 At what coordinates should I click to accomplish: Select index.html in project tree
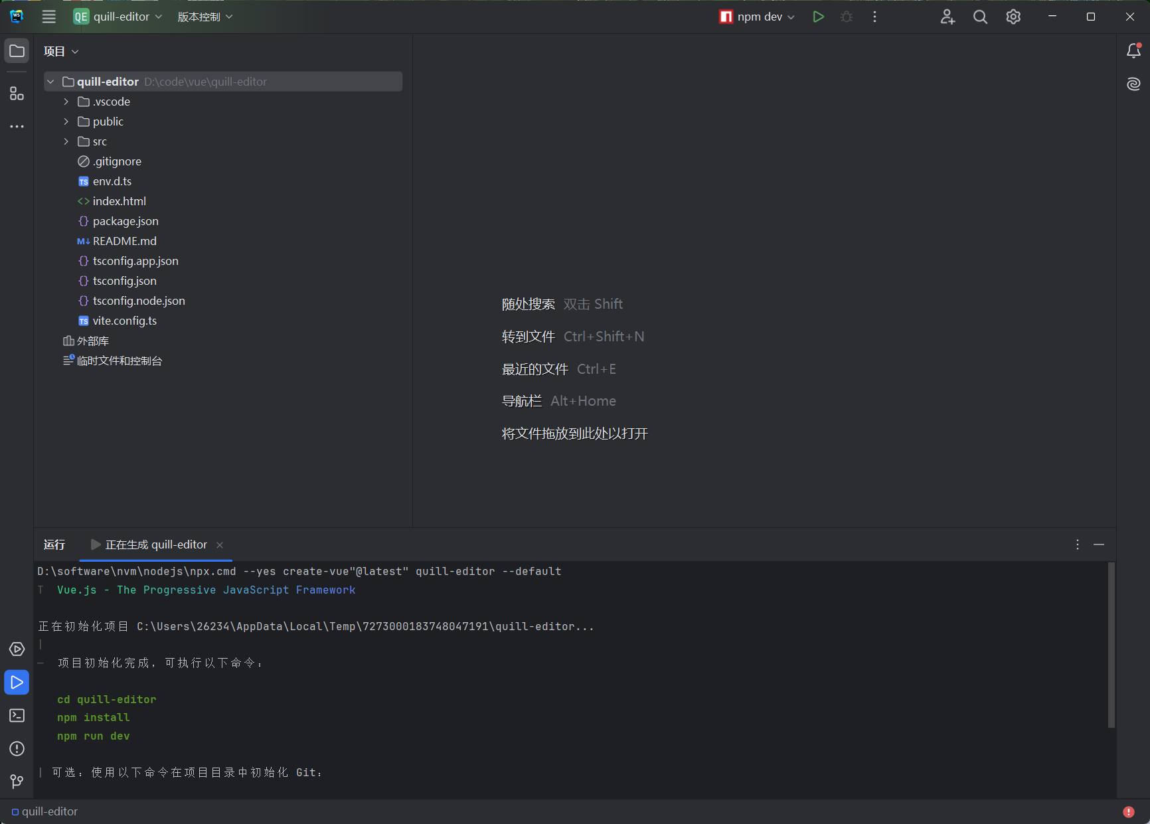coord(112,201)
